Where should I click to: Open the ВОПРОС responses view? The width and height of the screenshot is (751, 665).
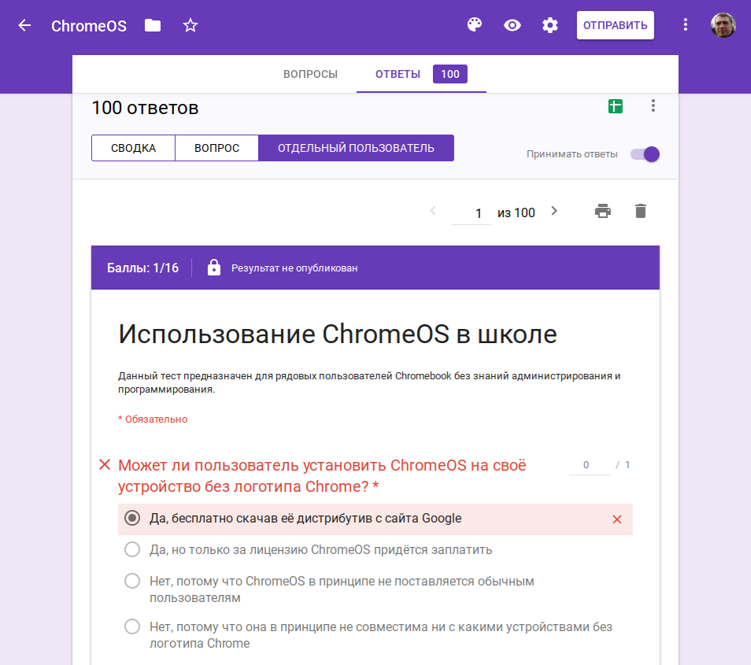[216, 148]
